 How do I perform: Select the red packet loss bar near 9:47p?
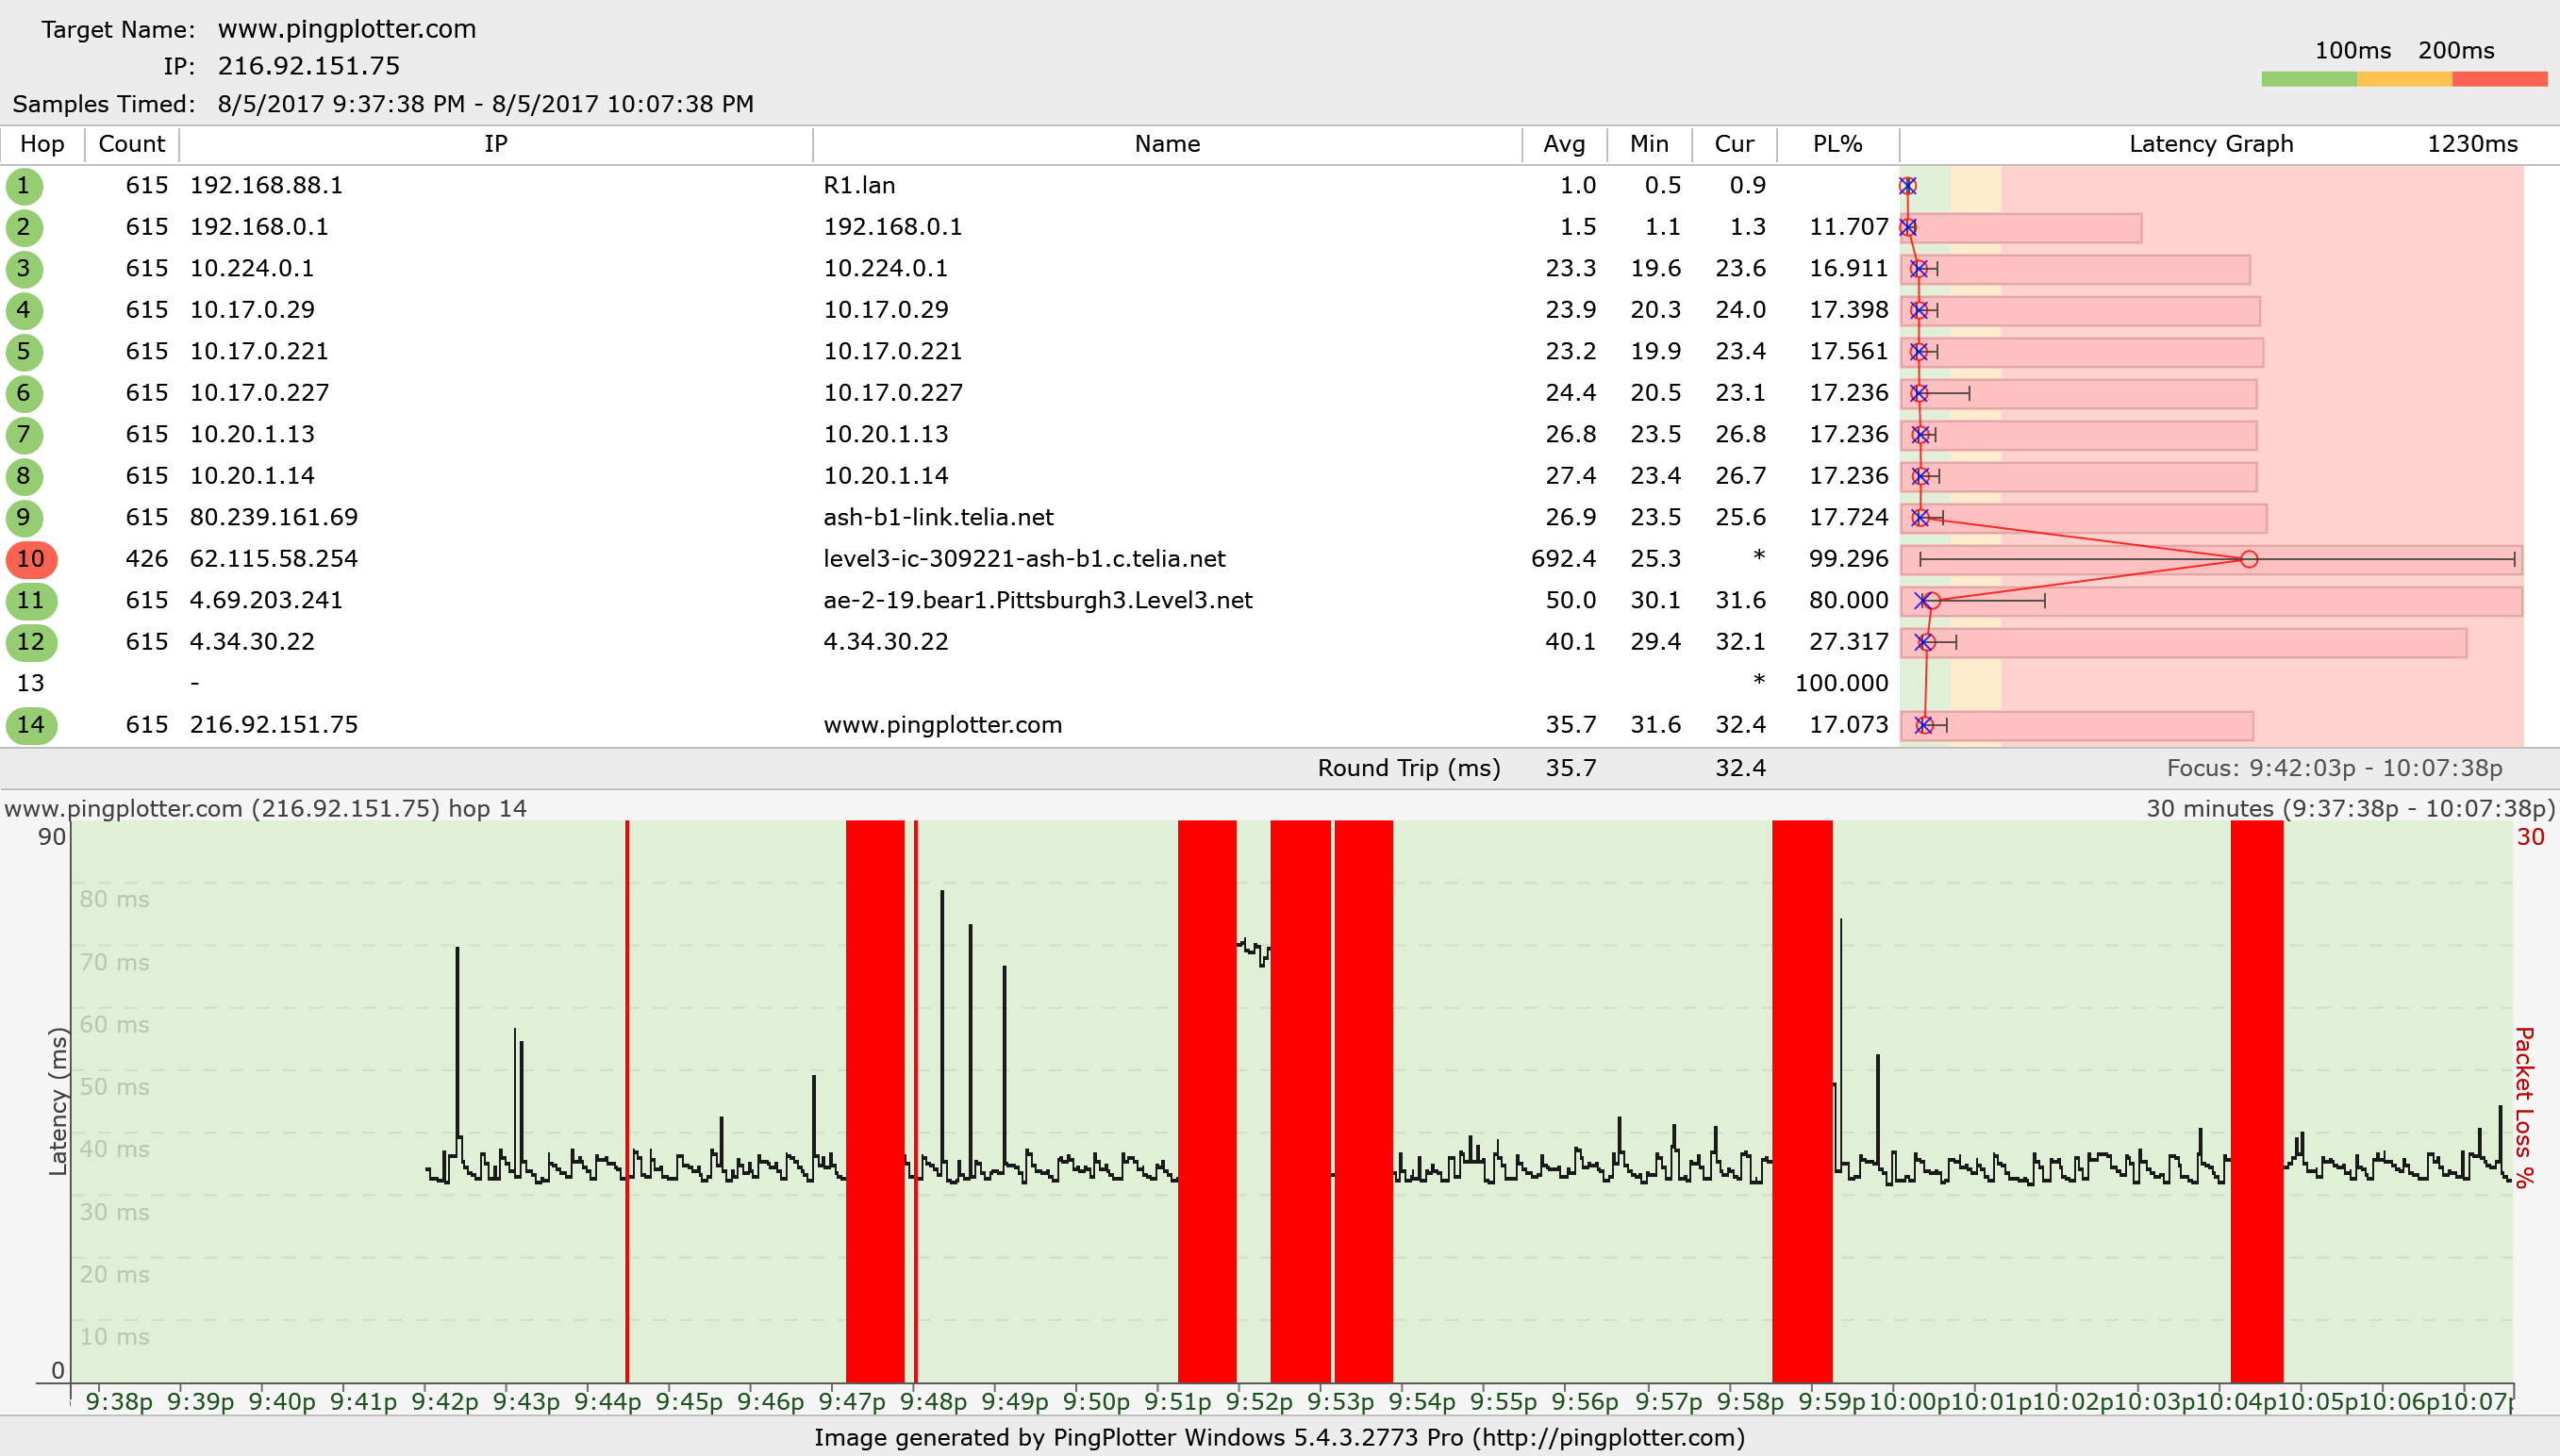[873, 1100]
